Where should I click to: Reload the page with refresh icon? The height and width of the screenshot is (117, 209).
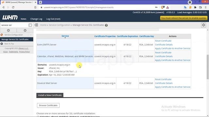[13, 7]
